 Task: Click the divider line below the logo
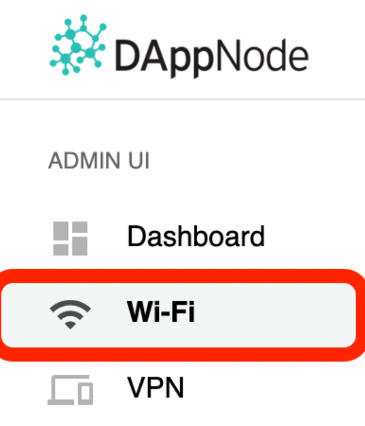(182, 100)
